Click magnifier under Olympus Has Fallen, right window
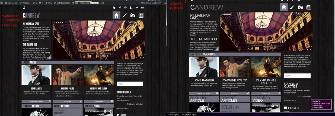Viewport: 335px width, 116px height. click(x=279, y=93)
